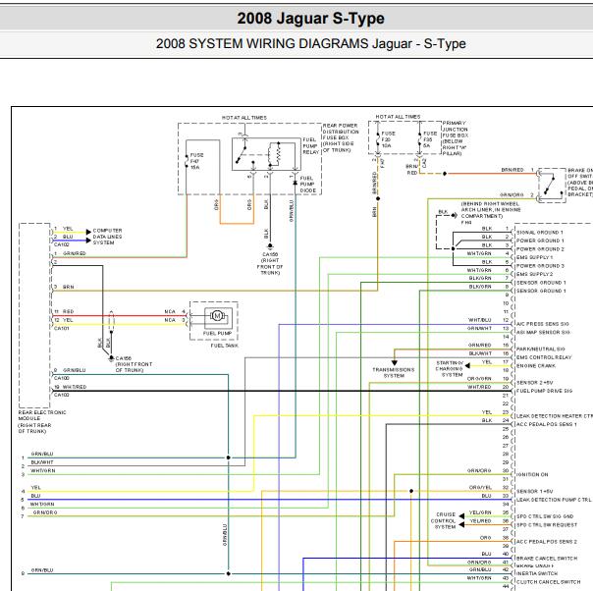593x591 pixels.
Task: Click the 'FUSE F20 10A' label
Action: click(x=388, y=139)
